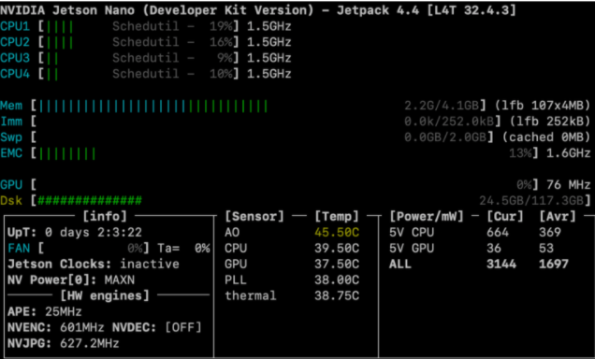595x359 pixels.
Task: Click the 5V GPU power row label
Action: tap(412, 249)
